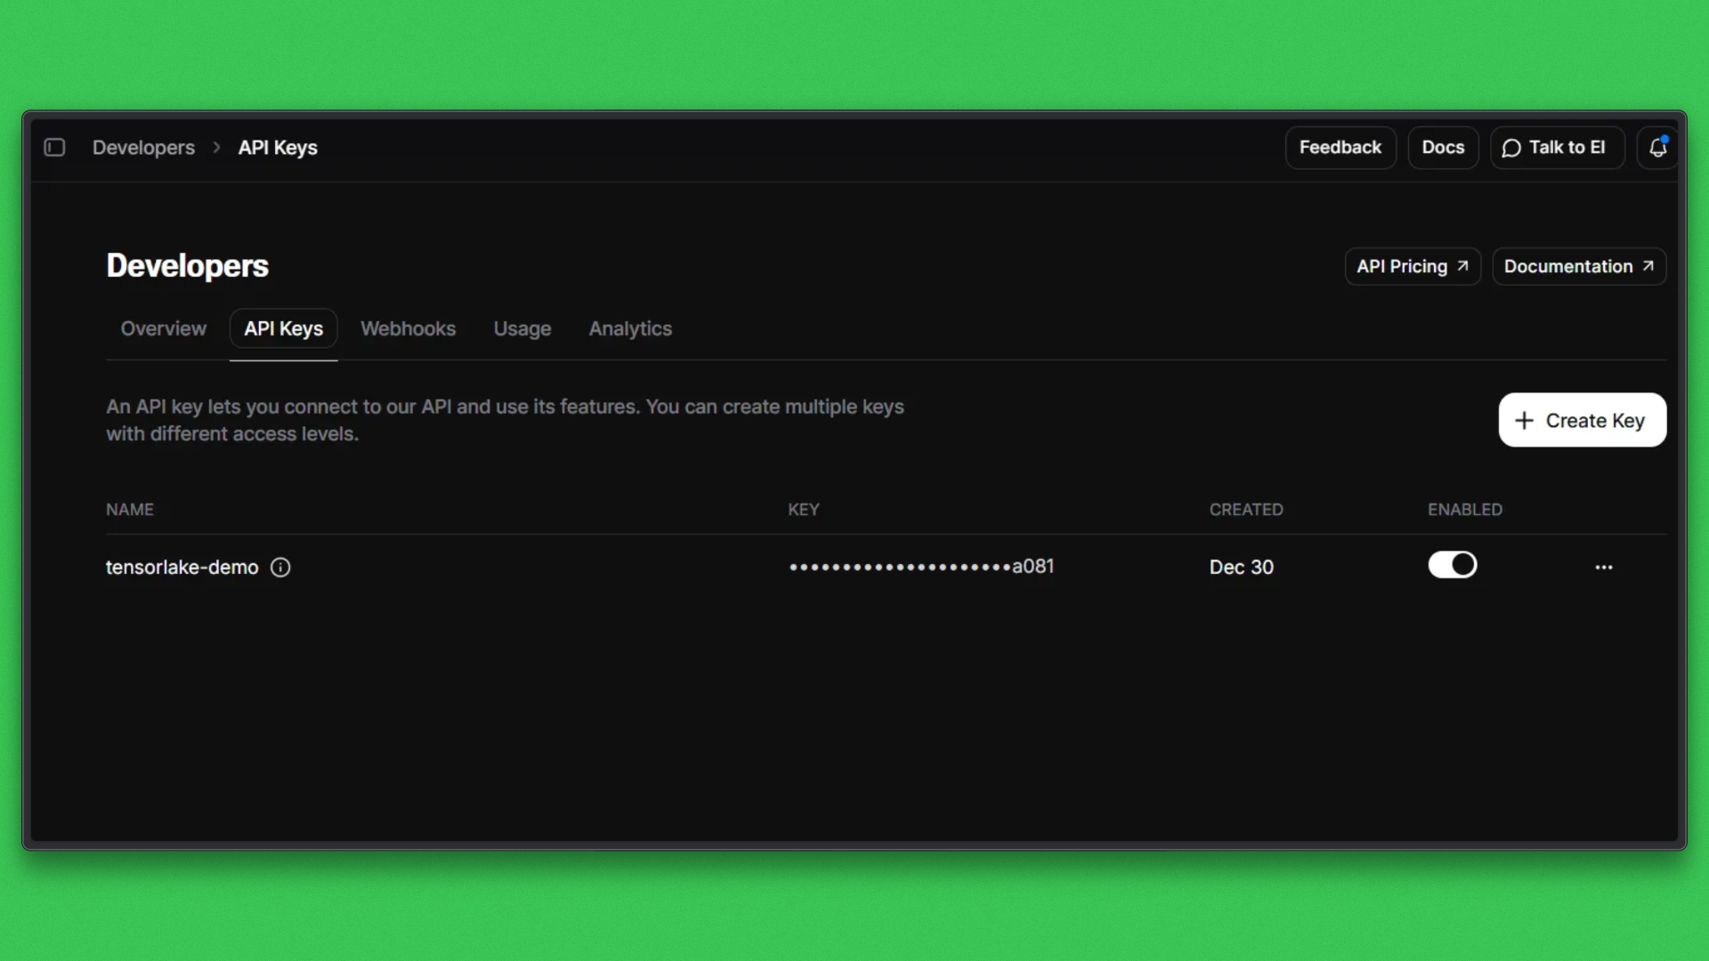Select the active API Keys tab
Screen dimensions: 1709x961
pos(283,328)
